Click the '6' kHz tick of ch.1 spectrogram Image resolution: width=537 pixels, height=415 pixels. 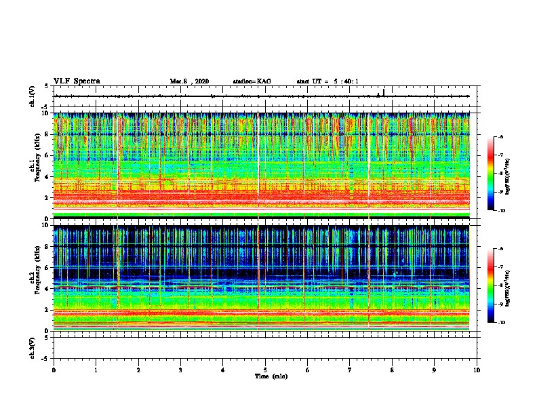click(48, 155)
